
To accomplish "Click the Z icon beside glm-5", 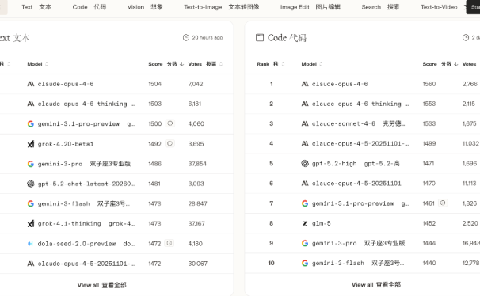I will point(305,223).
